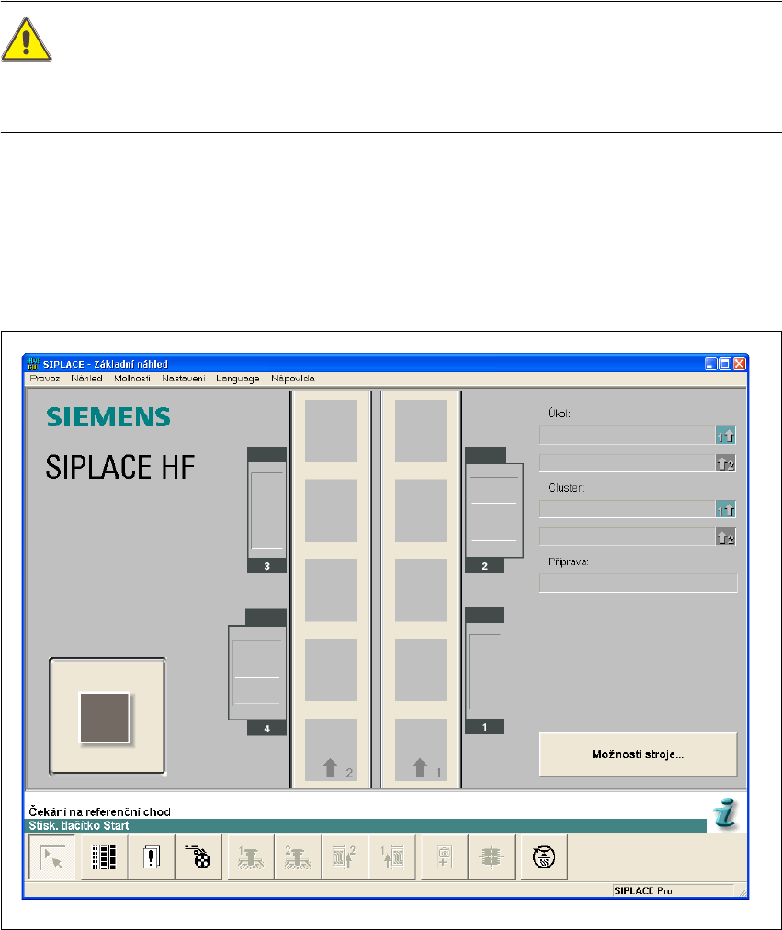782x930 pixels.
Task: Click the SIPLACE HF title text
Action: (x=120, y=467)
